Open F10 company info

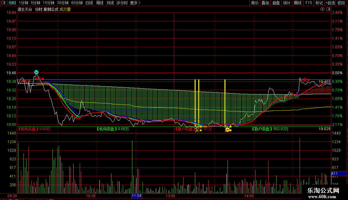point(309,3)
